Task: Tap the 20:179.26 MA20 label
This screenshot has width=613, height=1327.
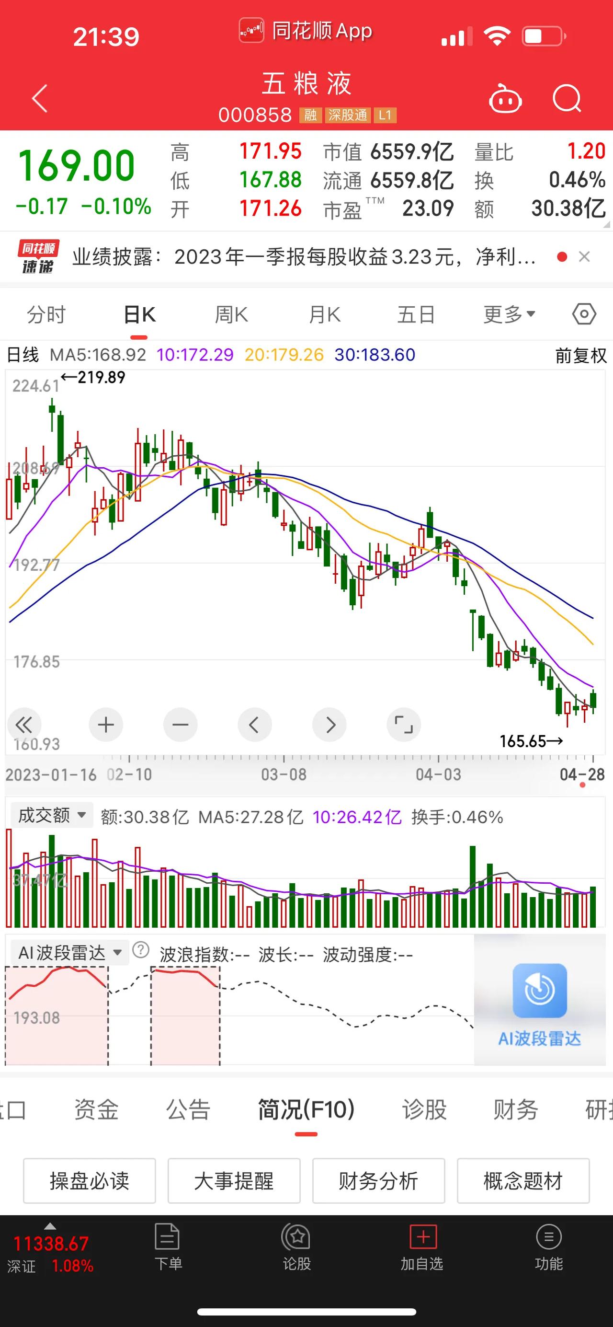Action: tap(284, 355)
